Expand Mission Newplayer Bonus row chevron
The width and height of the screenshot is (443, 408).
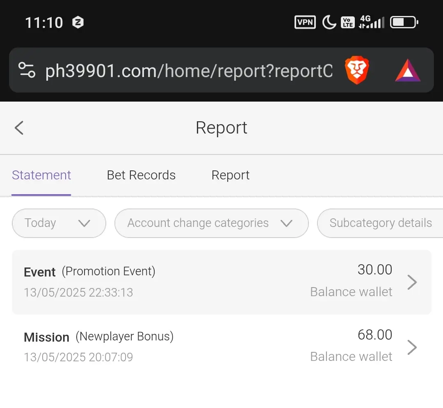[x=412, y=347]
